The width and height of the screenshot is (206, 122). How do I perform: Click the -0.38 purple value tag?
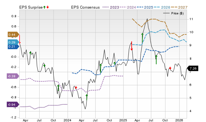point(13,76)
